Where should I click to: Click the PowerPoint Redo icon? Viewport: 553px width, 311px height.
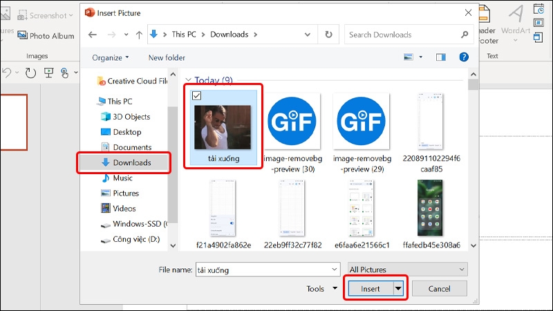pos(30,73)
